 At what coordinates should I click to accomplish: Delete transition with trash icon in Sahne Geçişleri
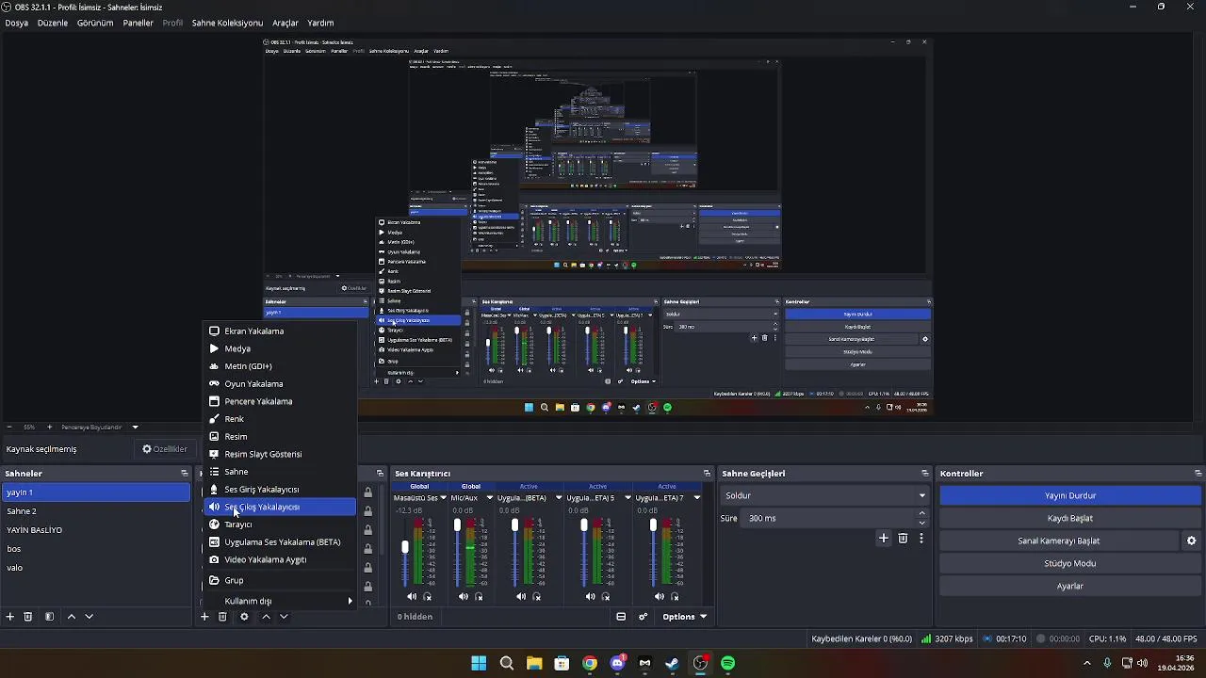(903, 539)
